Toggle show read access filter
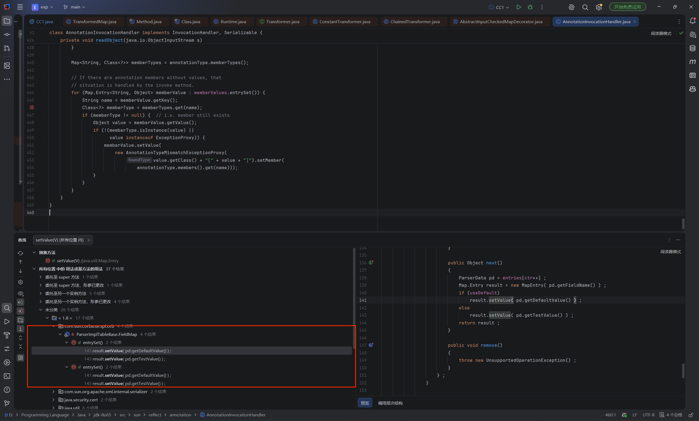The width and height of the screenshot is (699, 421). tap(20, 302)
